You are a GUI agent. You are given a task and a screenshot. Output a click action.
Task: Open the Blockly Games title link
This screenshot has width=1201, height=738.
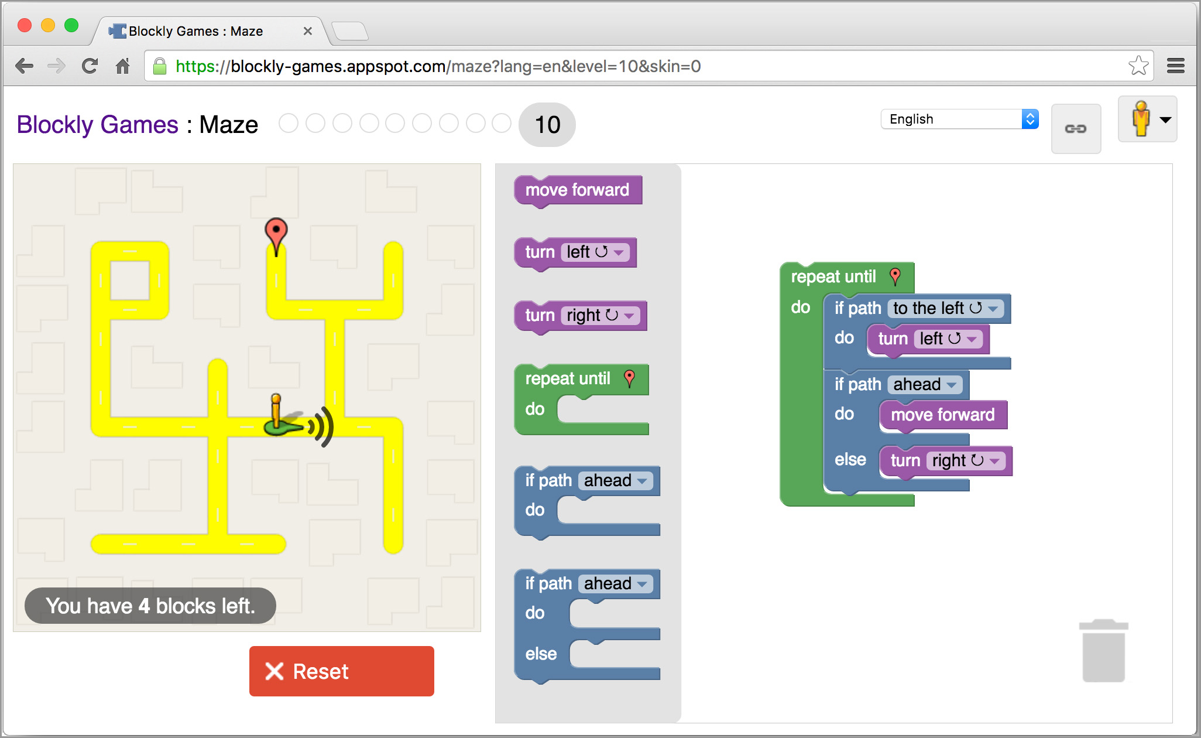pos(97,125)
